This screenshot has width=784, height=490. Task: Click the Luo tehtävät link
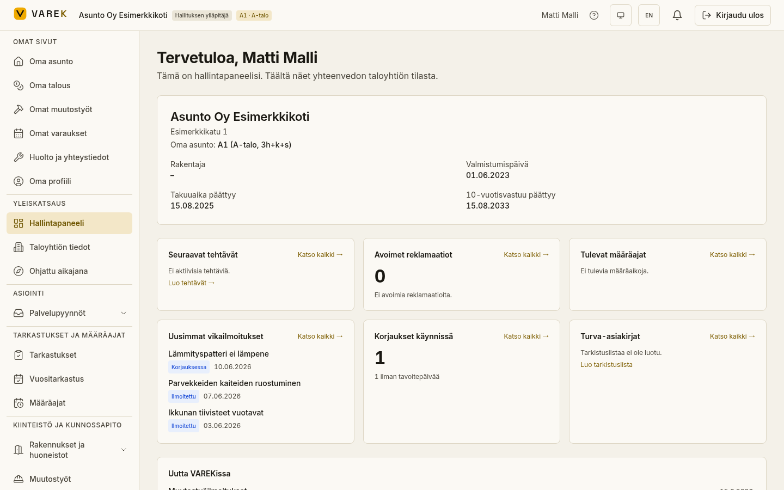192,283
